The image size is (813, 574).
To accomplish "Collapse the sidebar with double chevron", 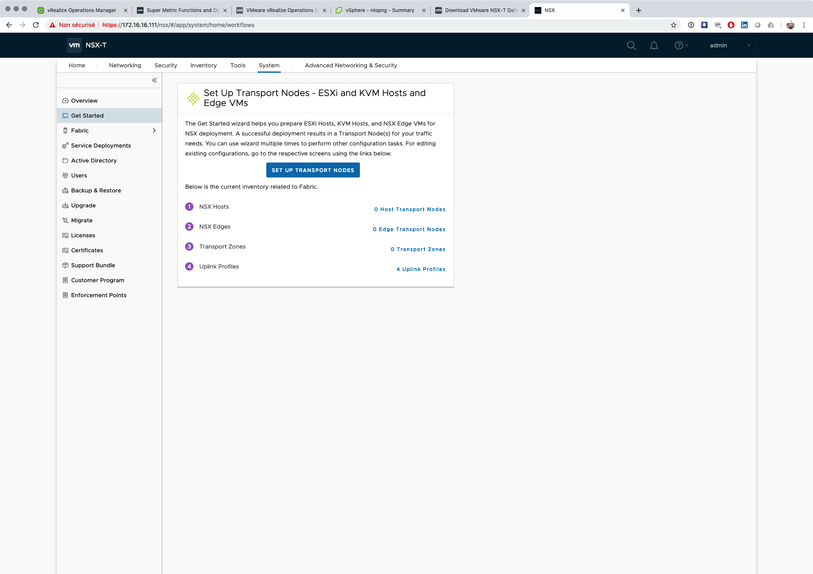I will point(154,80).
